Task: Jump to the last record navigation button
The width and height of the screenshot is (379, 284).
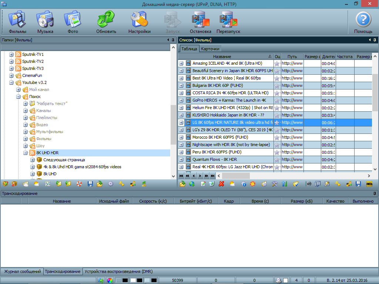Action: (x=212, y=176)
